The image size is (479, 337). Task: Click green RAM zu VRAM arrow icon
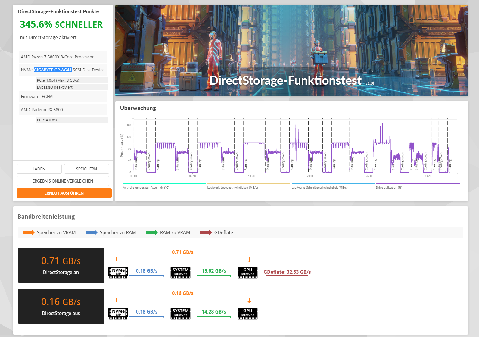click(152, 232)
